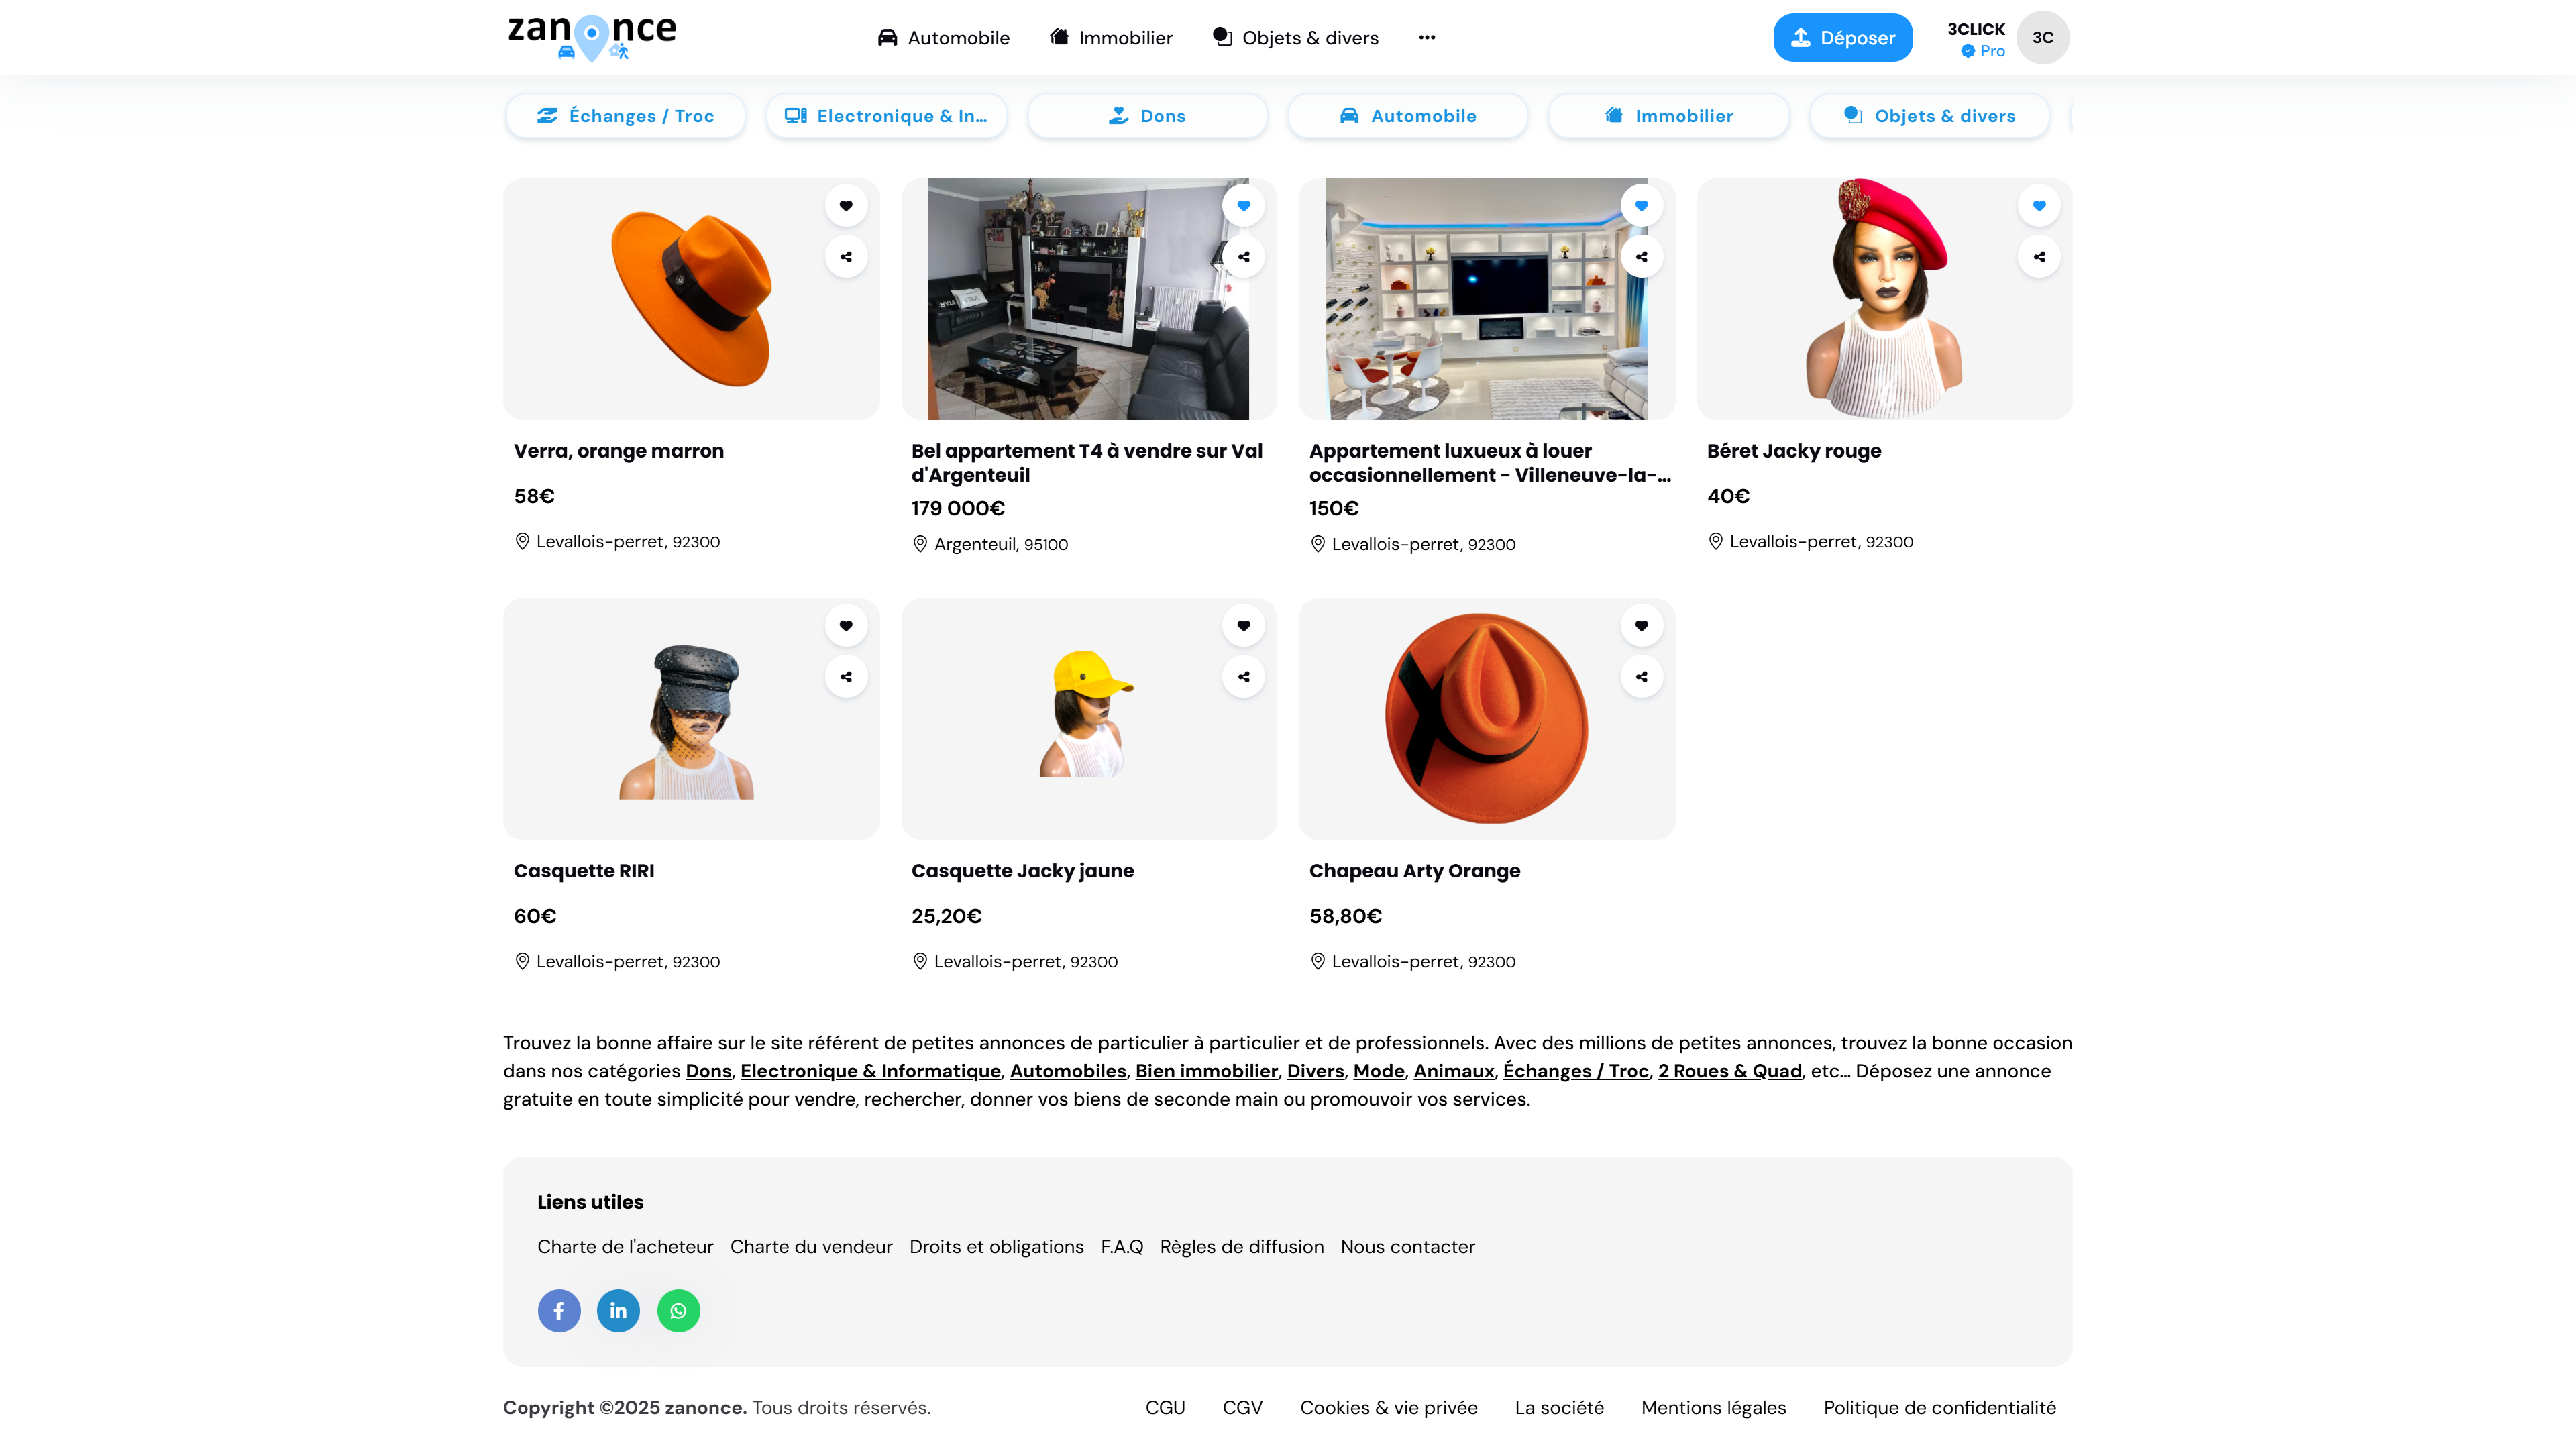Open the Facebook social icon
2576x1449 pixels.
pyautogui.click(x=559, y=1310)
